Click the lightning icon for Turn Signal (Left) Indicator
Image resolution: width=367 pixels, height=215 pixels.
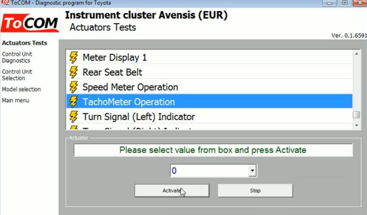[73, 117]
